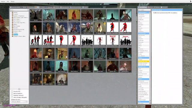This screenshot has height=108, width=192.
Task: Spawn Slow Zombie 6
Action: click(36, 67)
